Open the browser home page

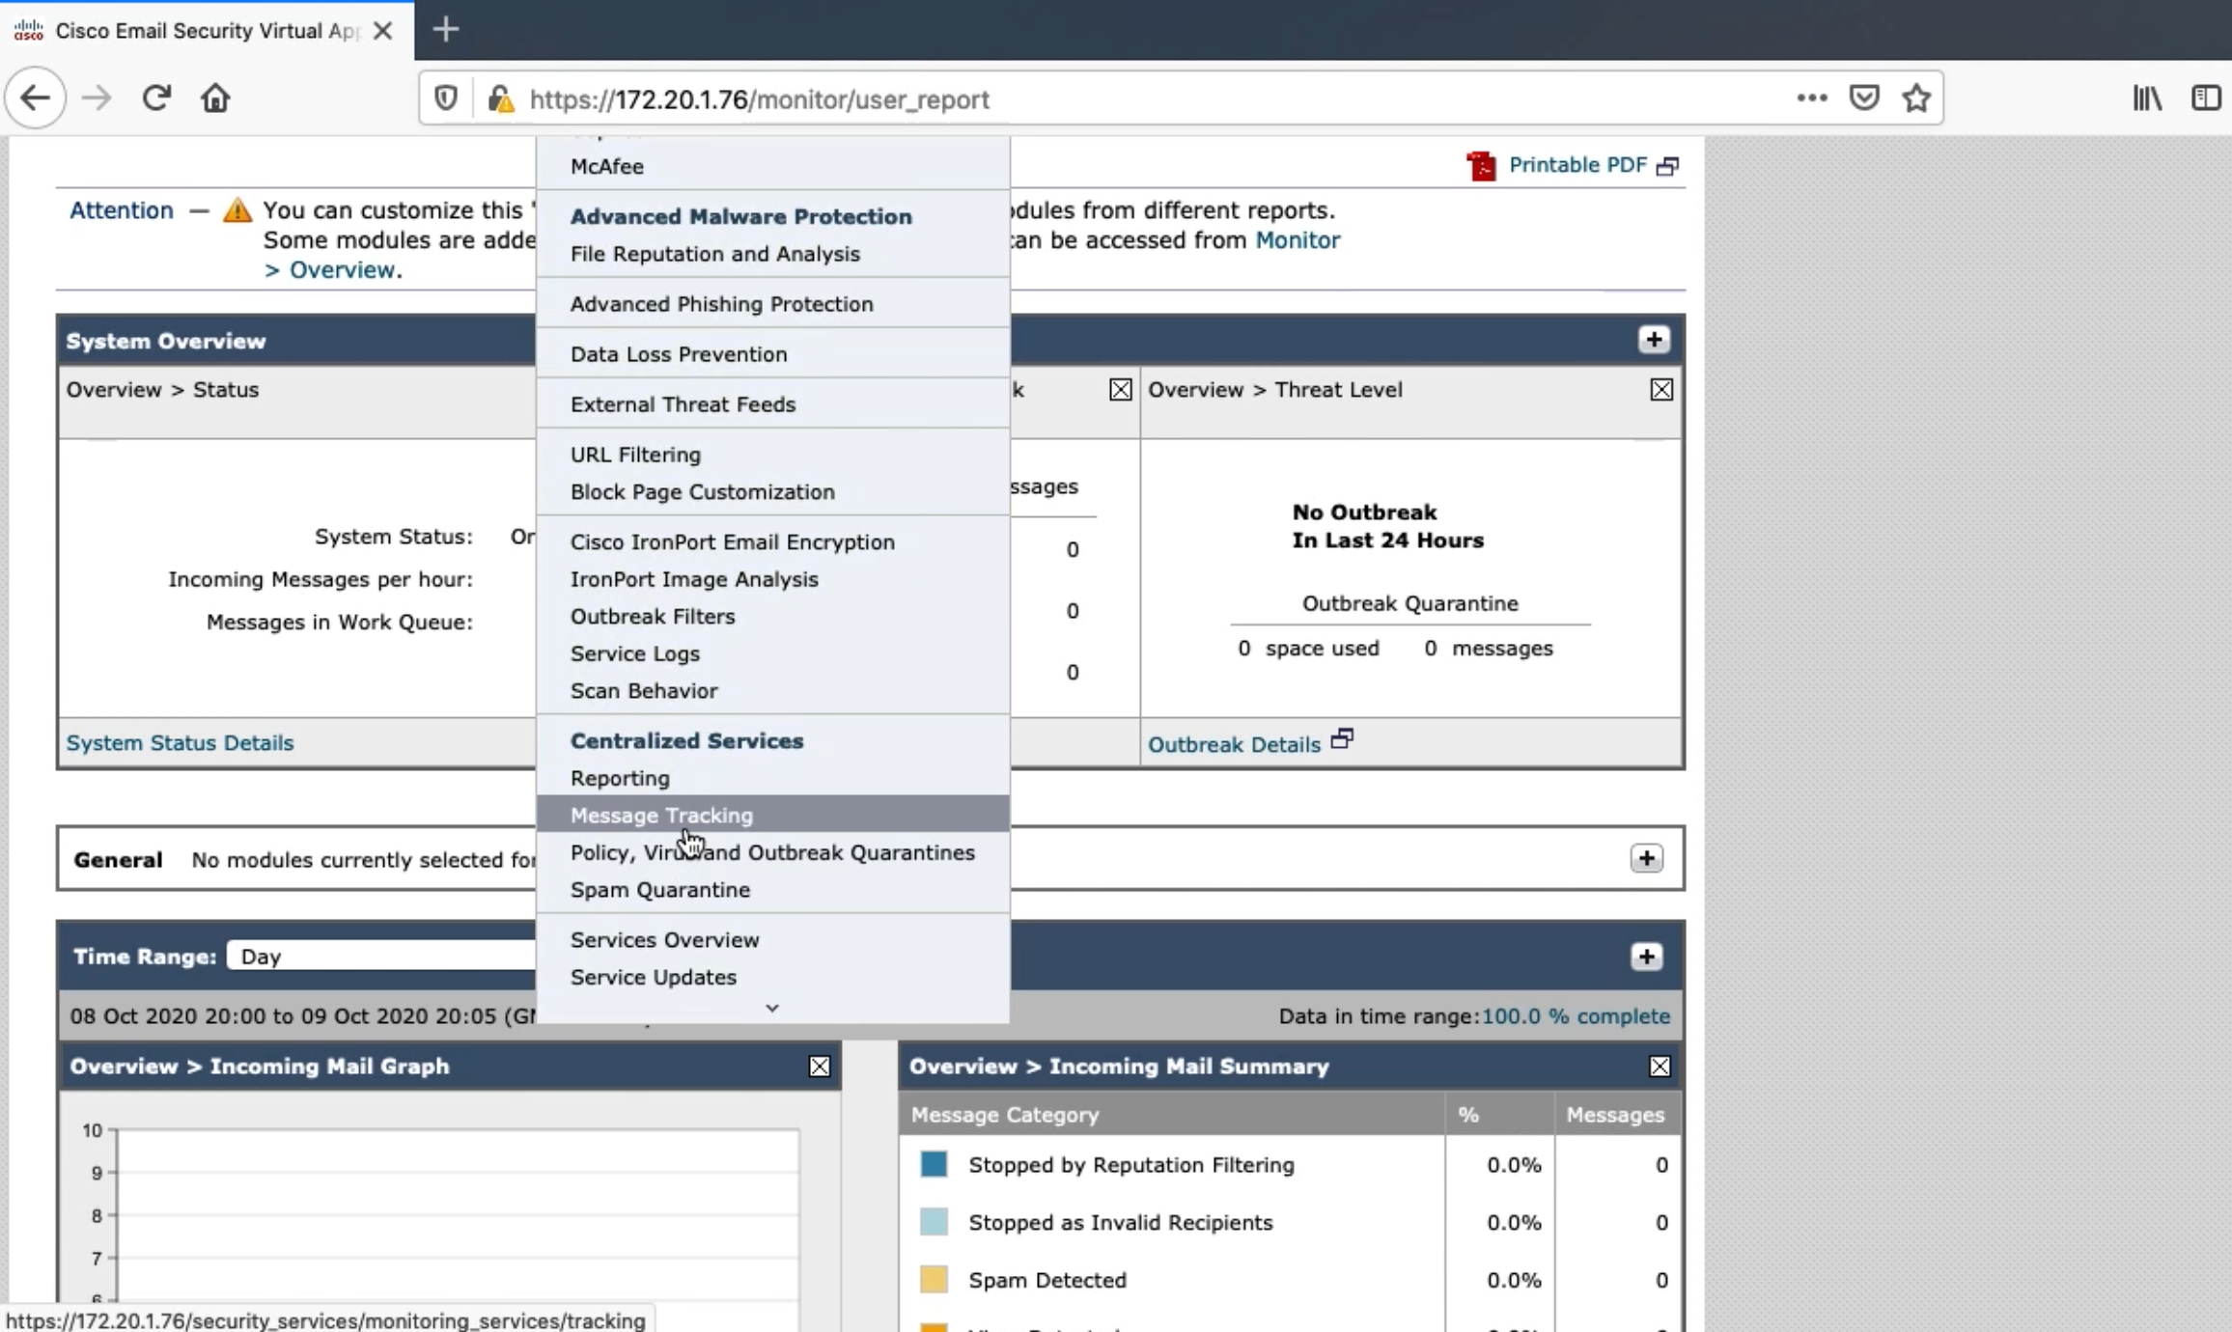215,98
